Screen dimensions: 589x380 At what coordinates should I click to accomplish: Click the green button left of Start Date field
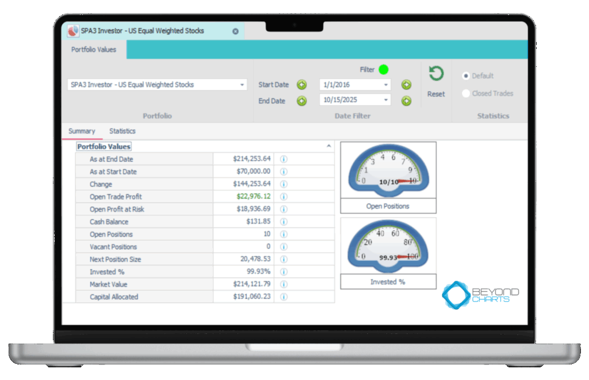tap(301, 85)
